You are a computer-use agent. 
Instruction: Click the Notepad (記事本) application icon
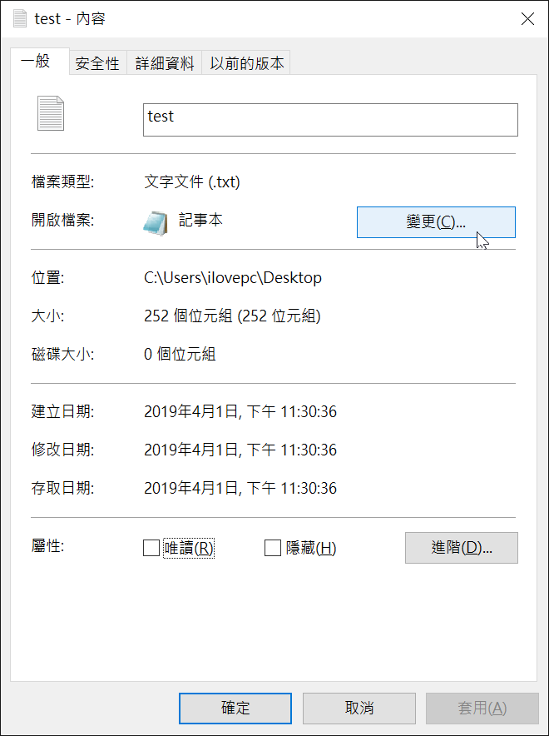point(156,222)
